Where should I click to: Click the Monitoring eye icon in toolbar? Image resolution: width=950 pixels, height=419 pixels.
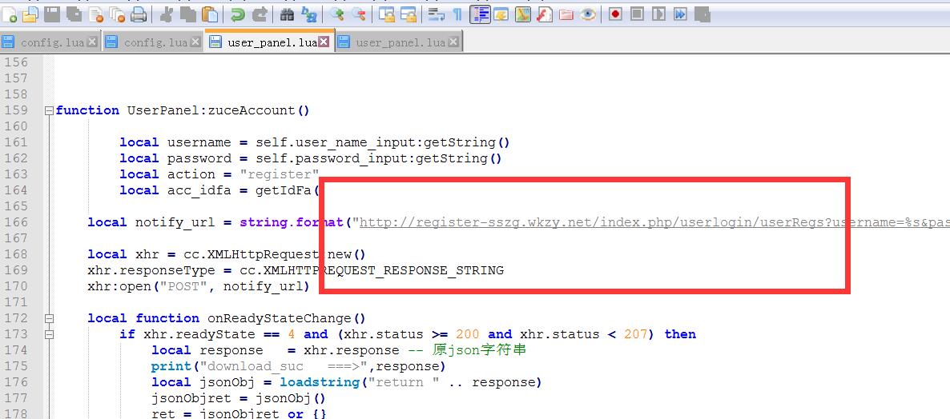tap(588, 14)
